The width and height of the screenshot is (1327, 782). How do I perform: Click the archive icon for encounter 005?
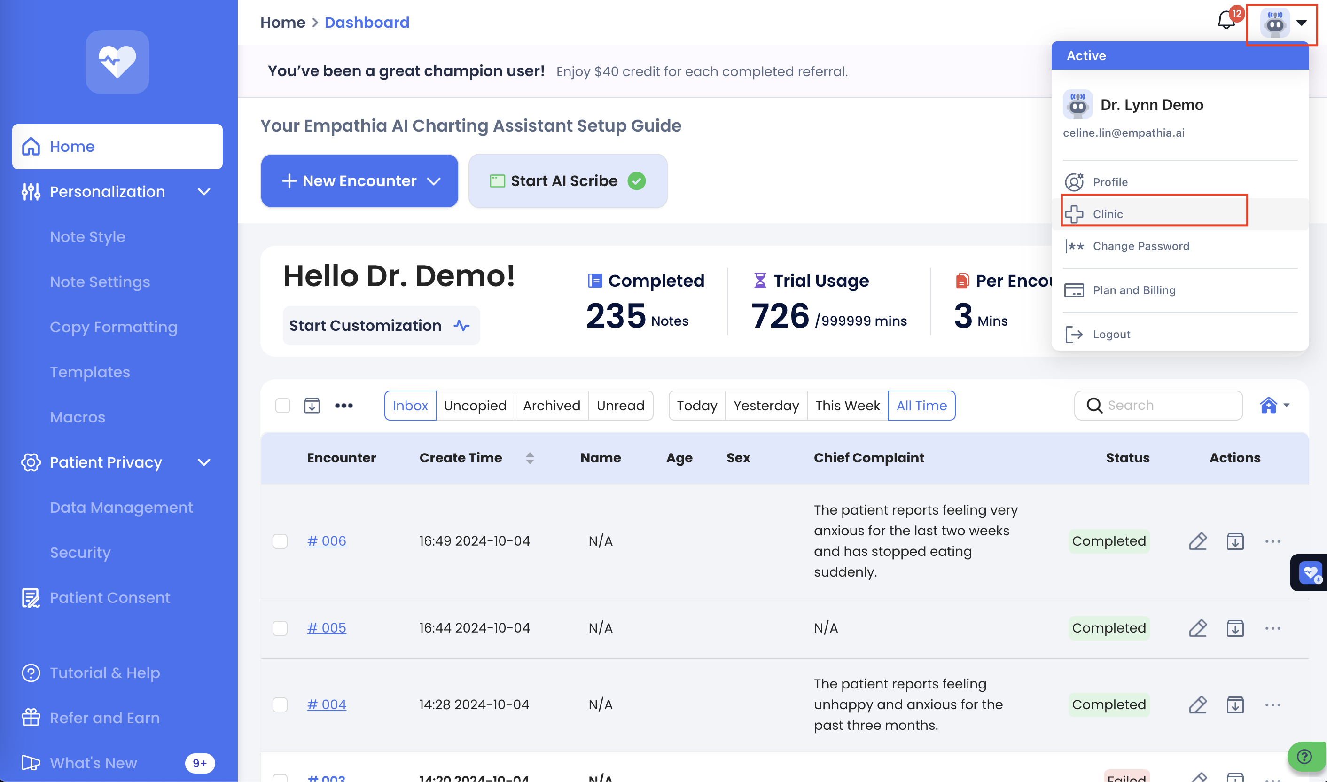pyautogui.click(x=1235, y=628)
